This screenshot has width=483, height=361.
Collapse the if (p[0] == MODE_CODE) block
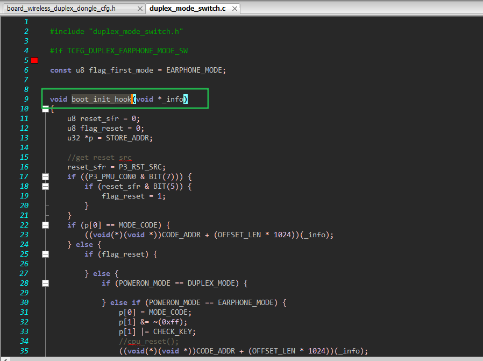click(45, 225)
